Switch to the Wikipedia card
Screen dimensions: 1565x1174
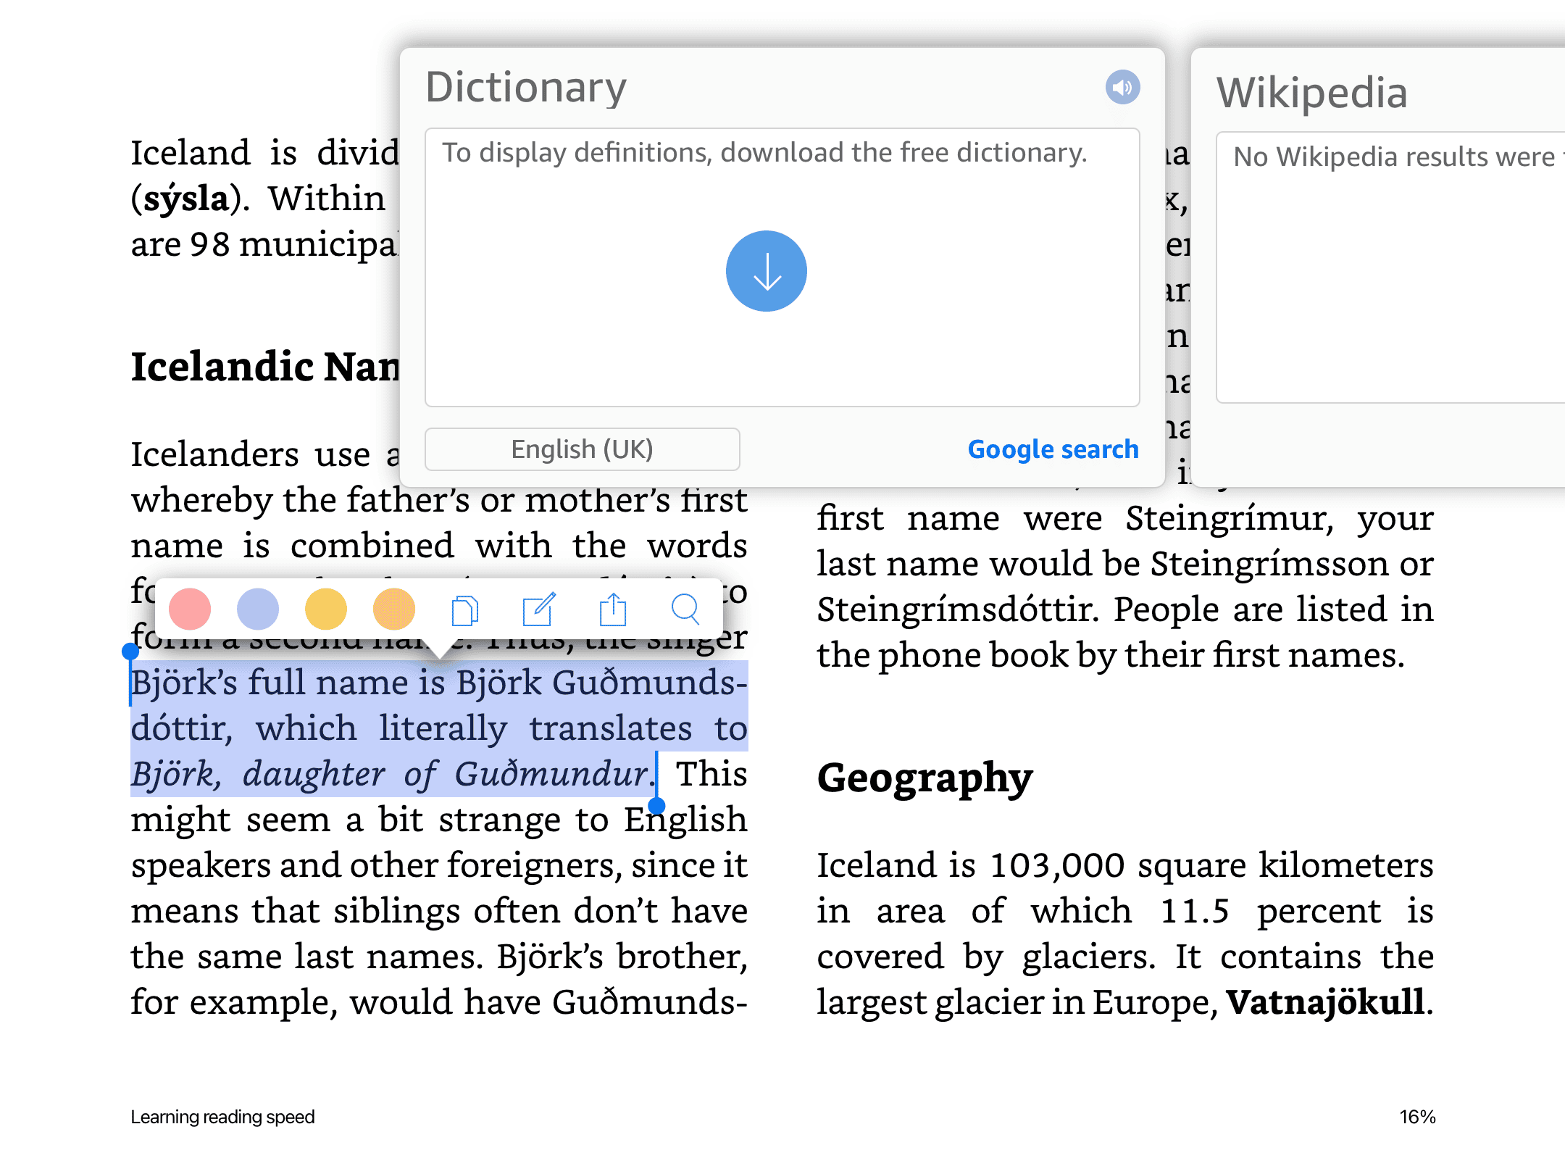(x=1311, y=93)
